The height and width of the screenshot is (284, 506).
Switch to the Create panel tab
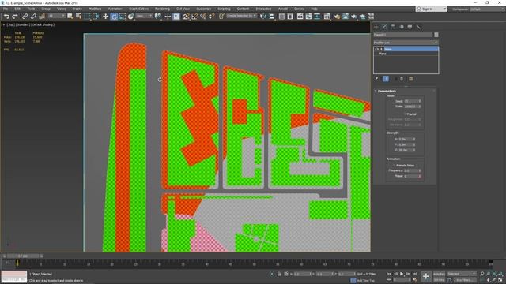click(x=376, y=27)
